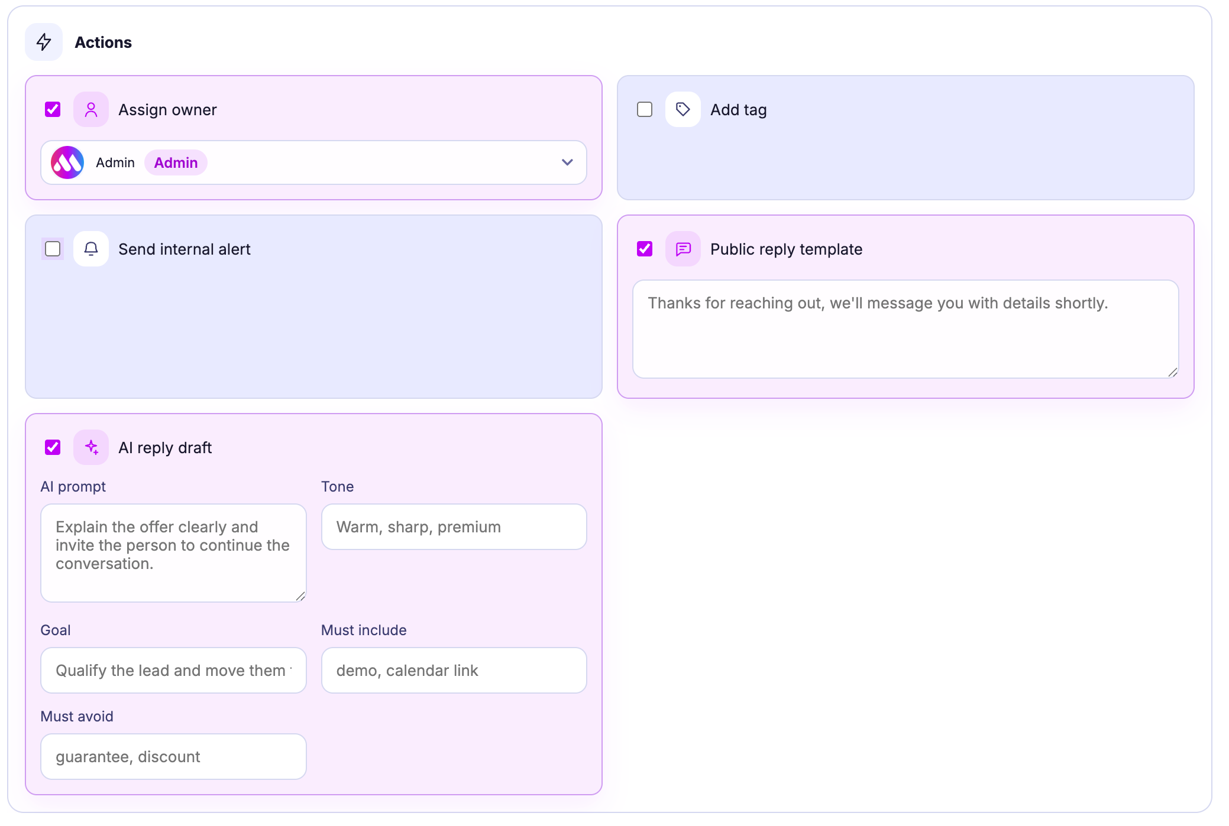Click the AI prompt text area
The width and height of the screenshot is (1229, 826).
173,553
